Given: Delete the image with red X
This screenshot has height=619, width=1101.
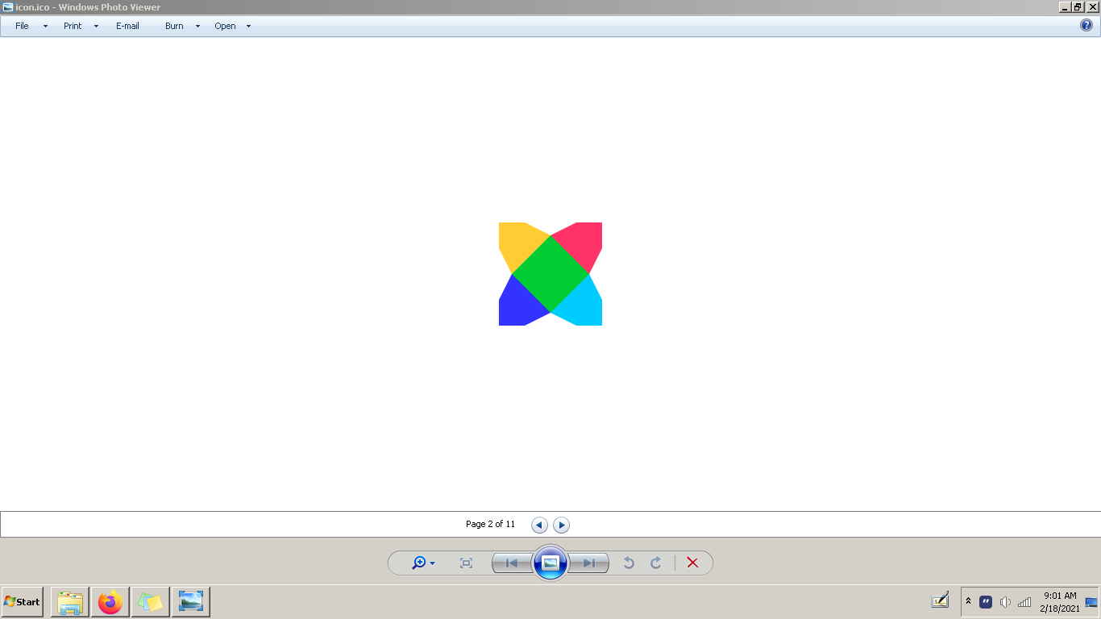Looking at the screenshot, I should (692, 563).
